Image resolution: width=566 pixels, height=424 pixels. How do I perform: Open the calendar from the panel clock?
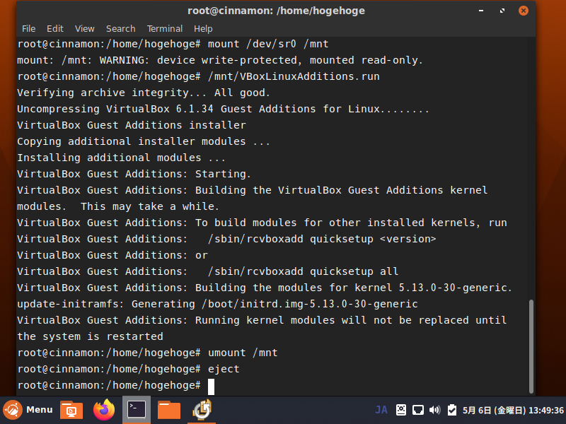[513, 411]
